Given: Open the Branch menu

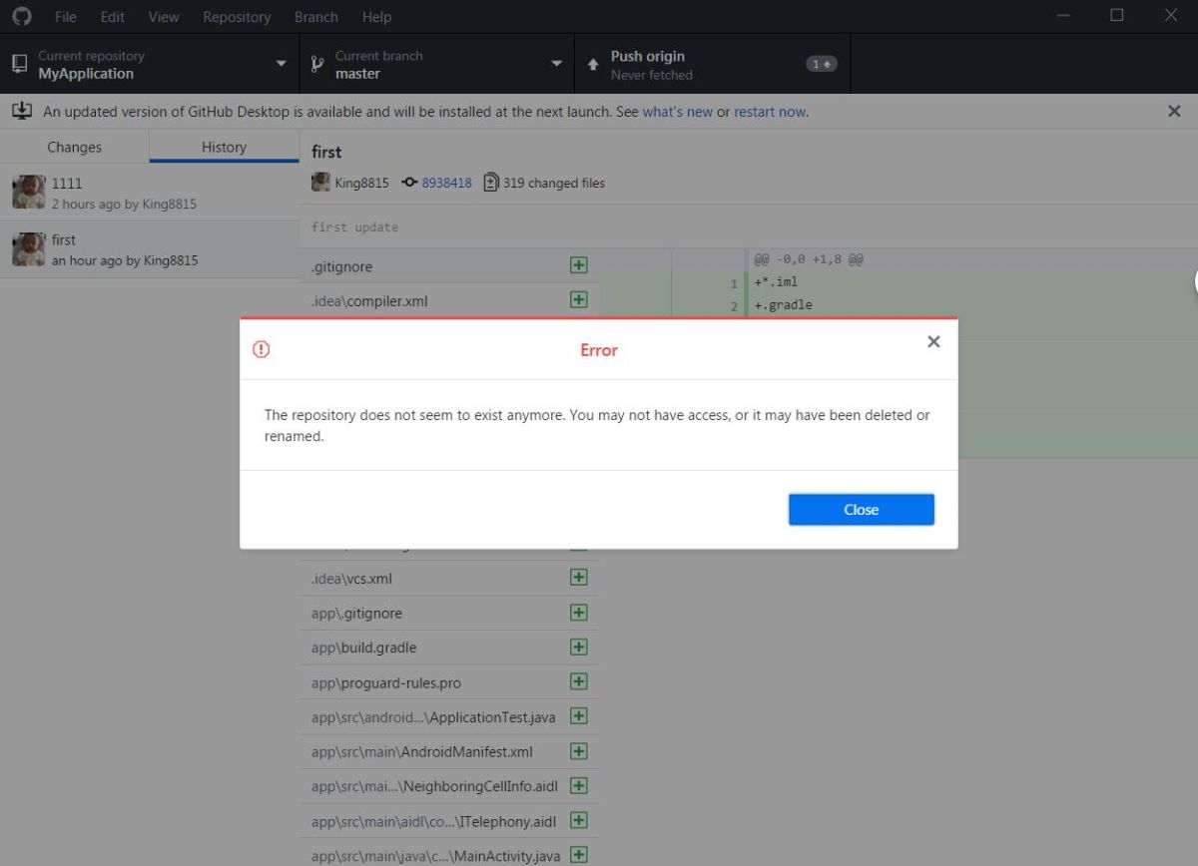Looking at the screenshot, I should coord(316,17).
